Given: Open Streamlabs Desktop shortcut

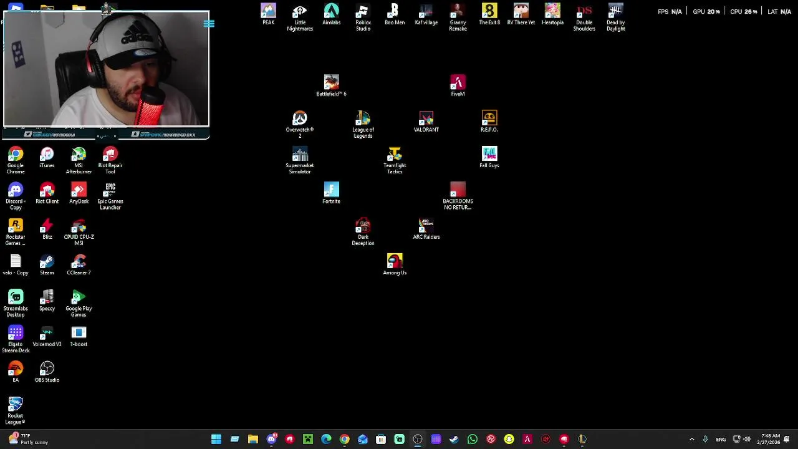Looking at the screenshot, I should 16,303.
